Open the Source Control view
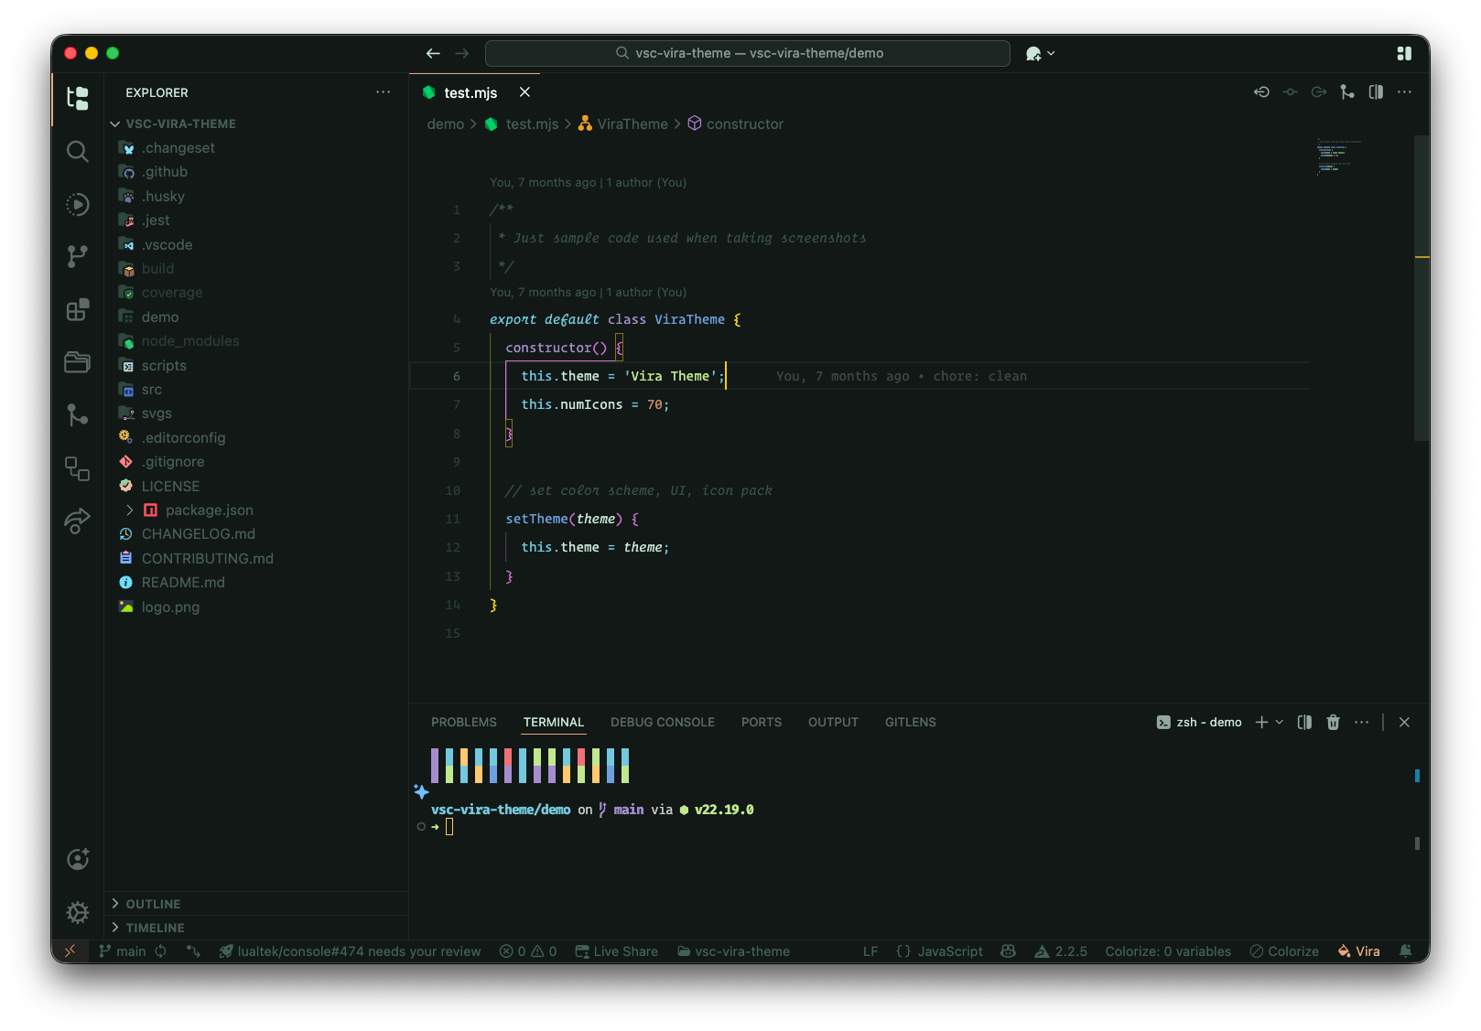The height and width of the screenshot is (1031, 1481). (78, 256)
